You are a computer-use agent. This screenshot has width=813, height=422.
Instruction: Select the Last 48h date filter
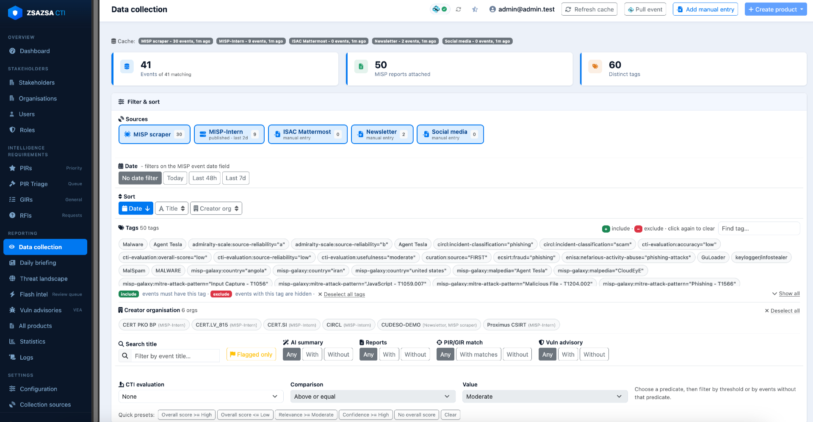coord(205,178)
